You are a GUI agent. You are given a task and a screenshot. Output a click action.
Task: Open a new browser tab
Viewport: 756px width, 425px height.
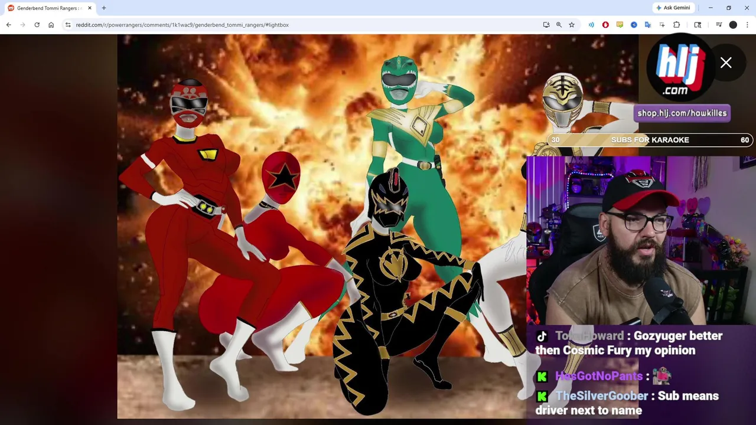pos(103,8)
